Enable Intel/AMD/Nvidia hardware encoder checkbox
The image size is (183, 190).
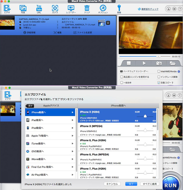click(159, 71)
